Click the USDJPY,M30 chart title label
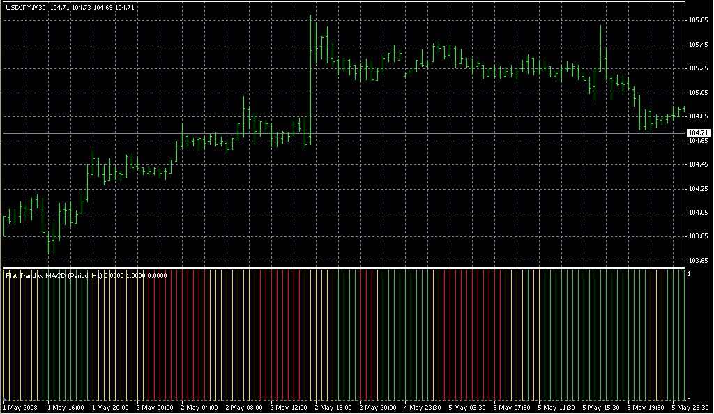 point(26,6)
